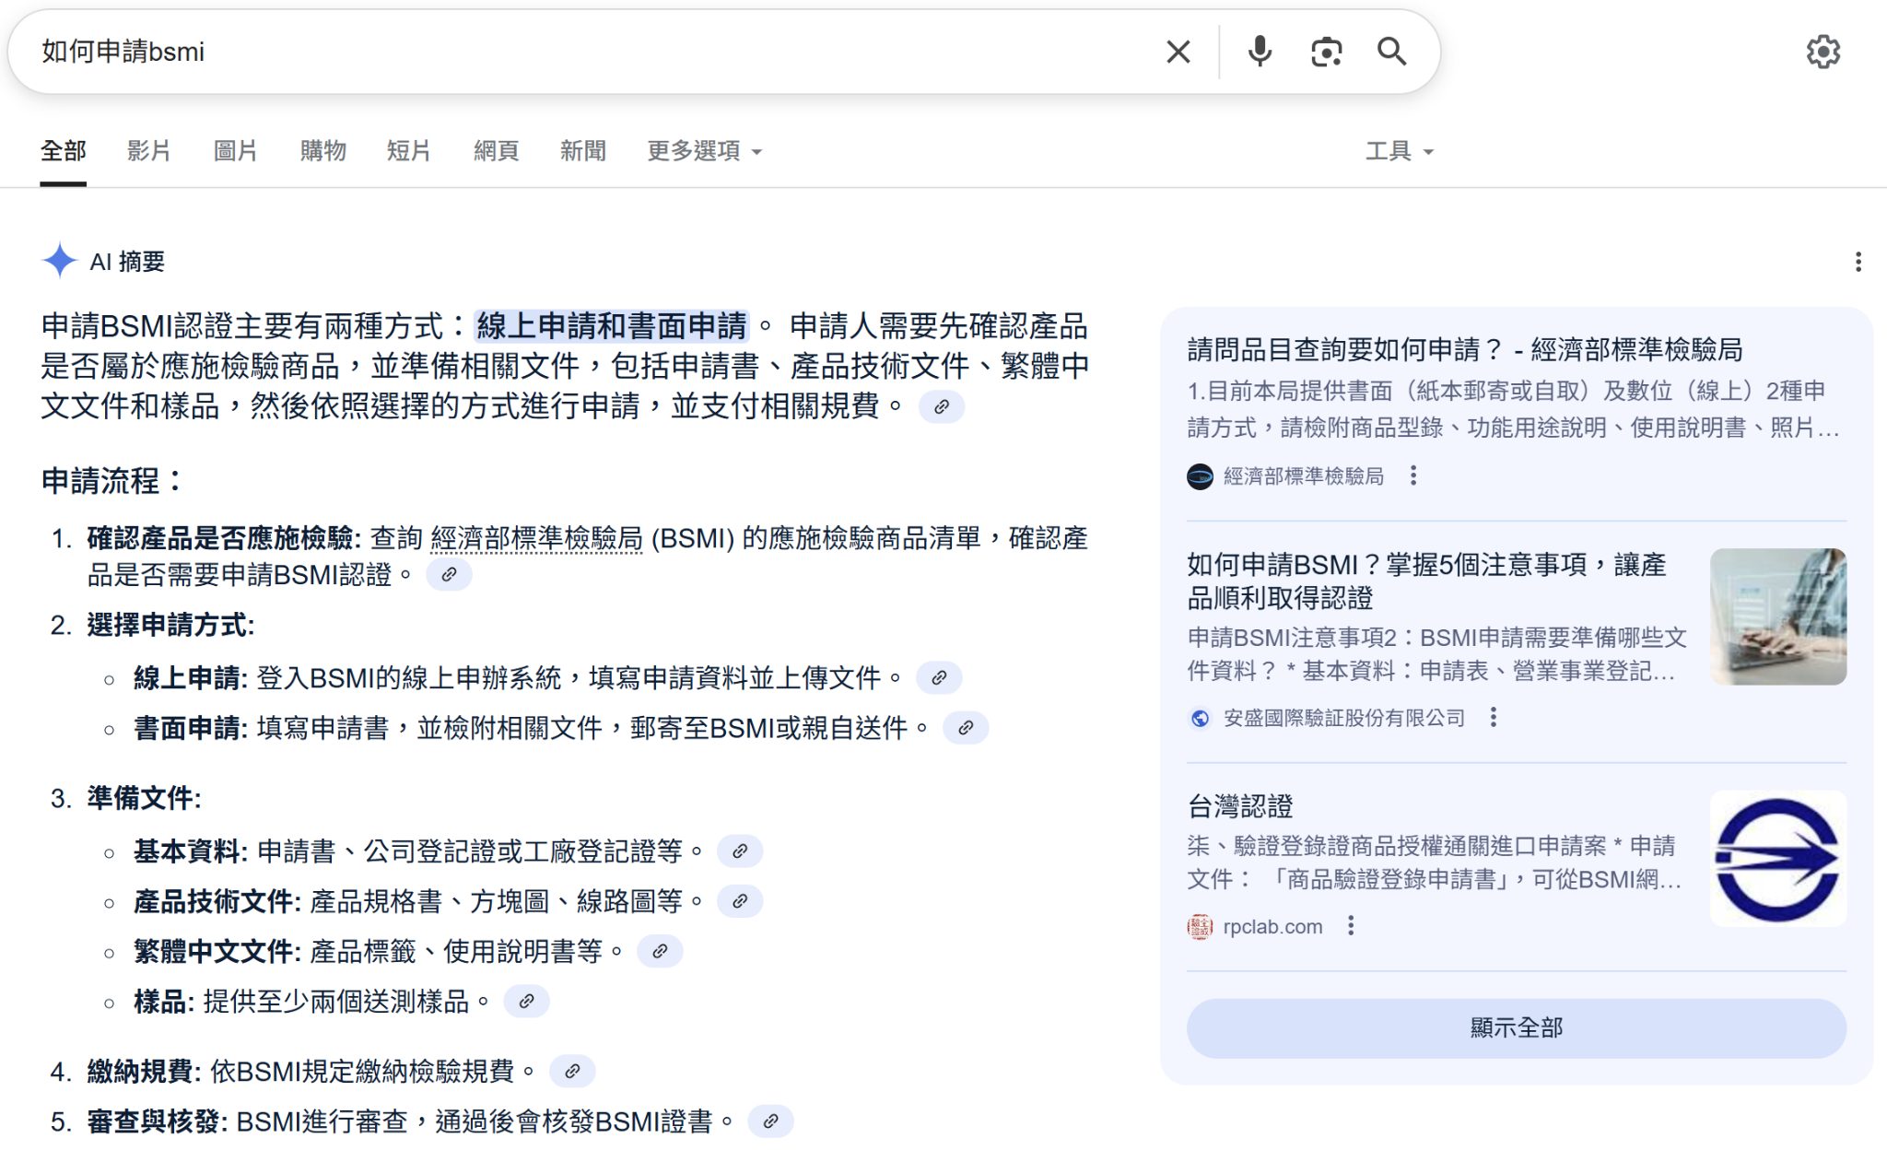Click the 準備文件: step heading

144,798
